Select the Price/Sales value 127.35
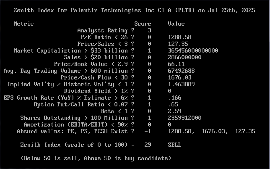 178,44
